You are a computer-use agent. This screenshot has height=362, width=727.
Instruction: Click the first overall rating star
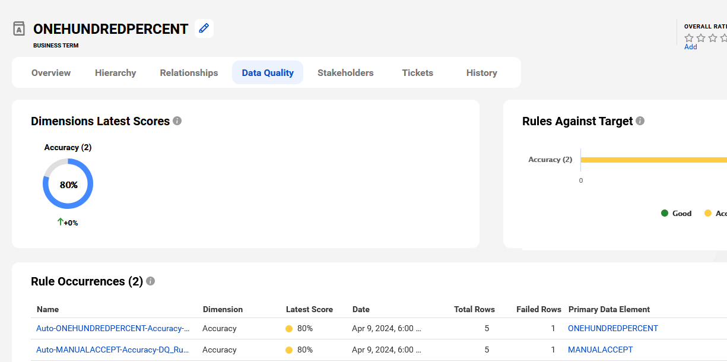689,38
